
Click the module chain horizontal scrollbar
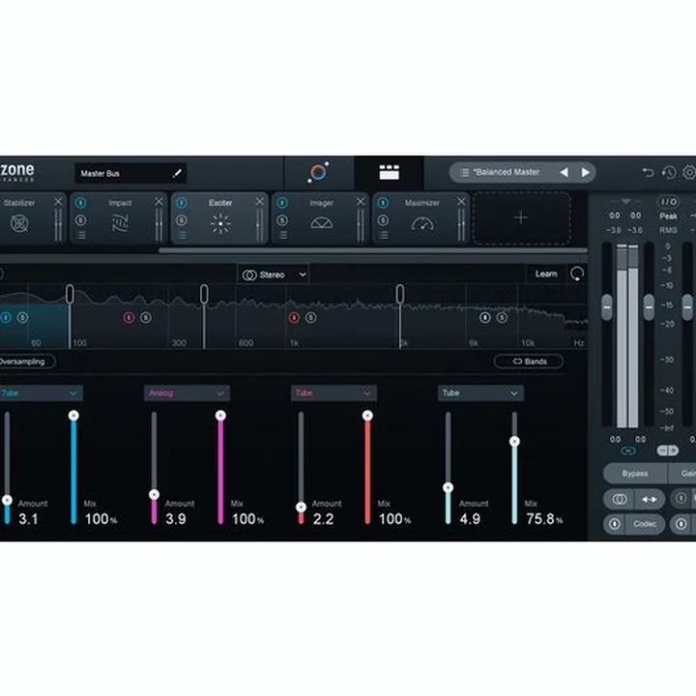(x=373, y=250)
